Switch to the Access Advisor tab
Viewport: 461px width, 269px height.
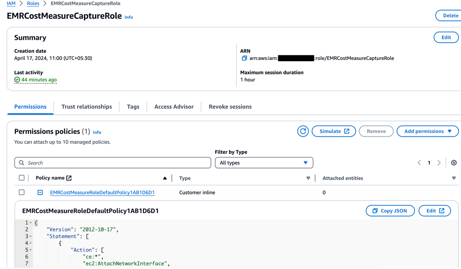(x=174, y=107)
